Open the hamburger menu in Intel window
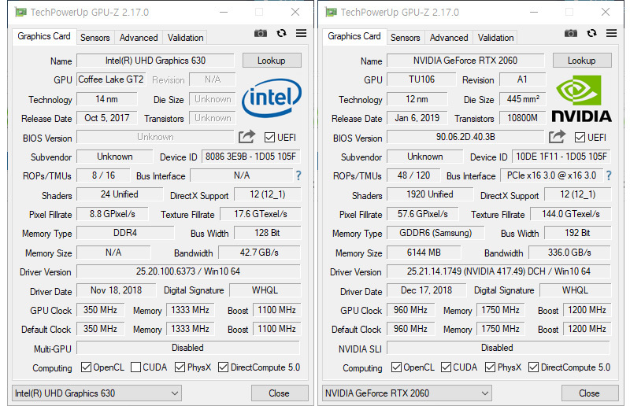The image size is (630, 406). coord(301,33)
